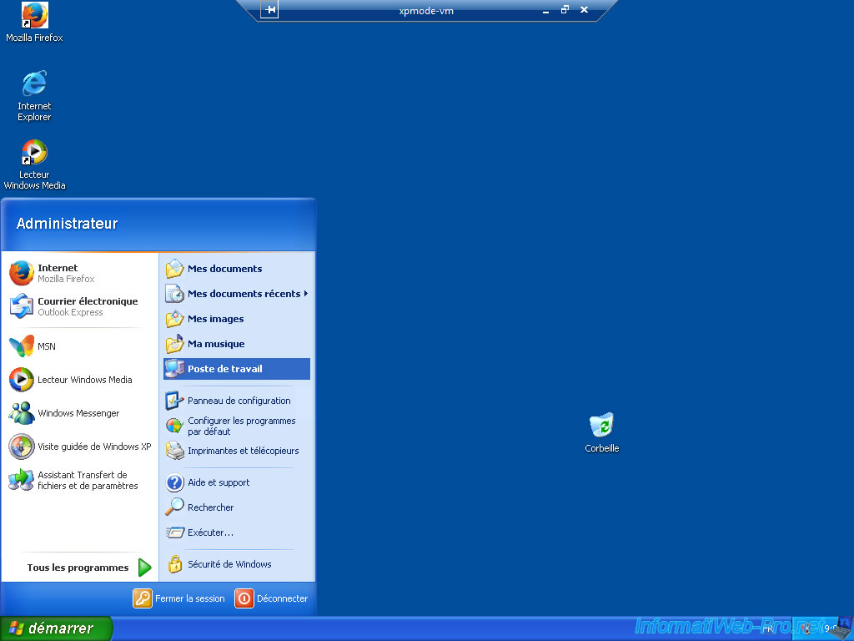Viewport: 854px width, 641px height.
Task: Open Configurer les programmes par défaut
Action: (237, 426)
